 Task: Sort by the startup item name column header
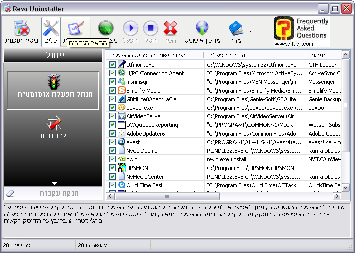155,55
